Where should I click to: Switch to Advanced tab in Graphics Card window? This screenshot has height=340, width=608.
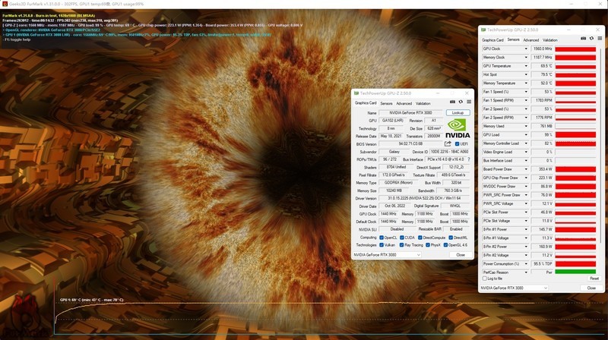click(x=404, y=103)
